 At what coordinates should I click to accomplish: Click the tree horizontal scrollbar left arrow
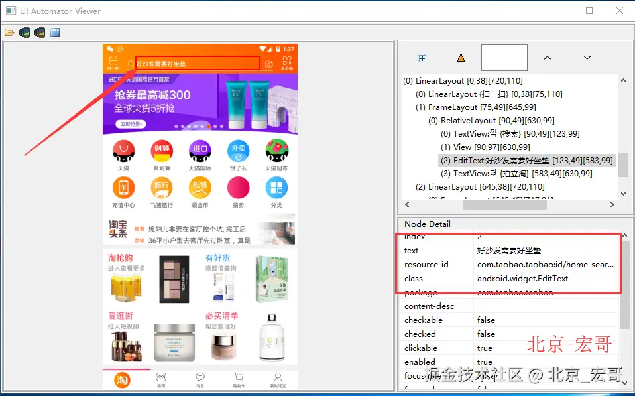coord(407,205)
